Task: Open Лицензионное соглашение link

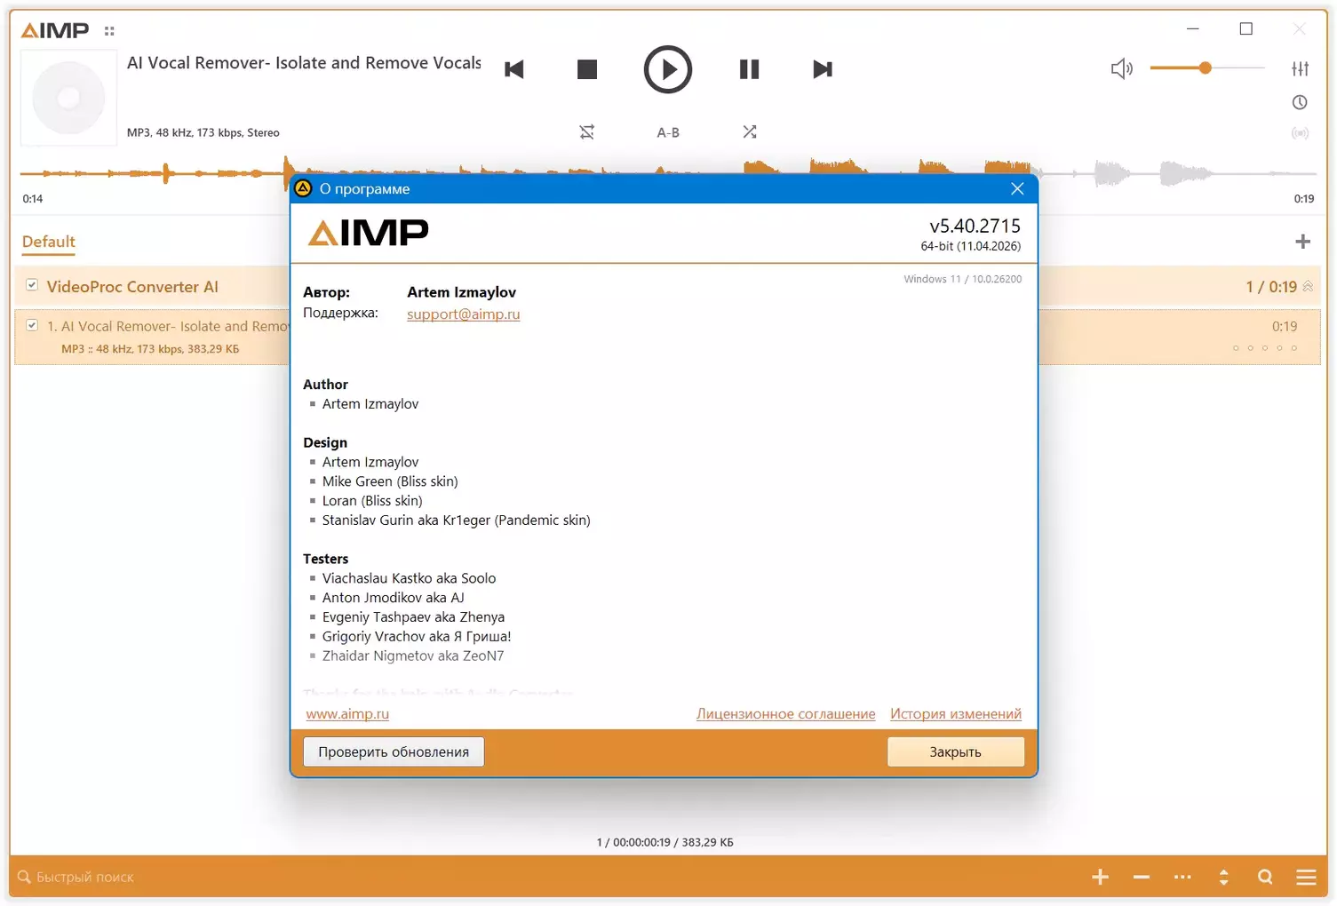Action: [x=786, y=714]
